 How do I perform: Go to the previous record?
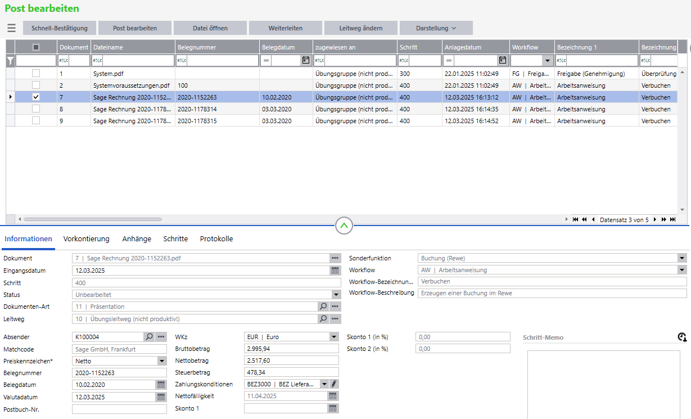(x=593, y=219)
